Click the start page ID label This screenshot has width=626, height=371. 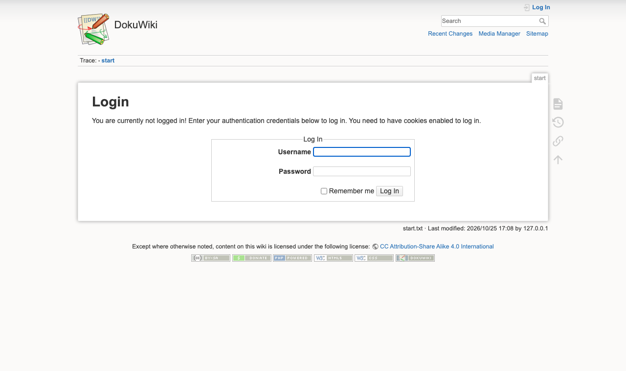[540, 78]
